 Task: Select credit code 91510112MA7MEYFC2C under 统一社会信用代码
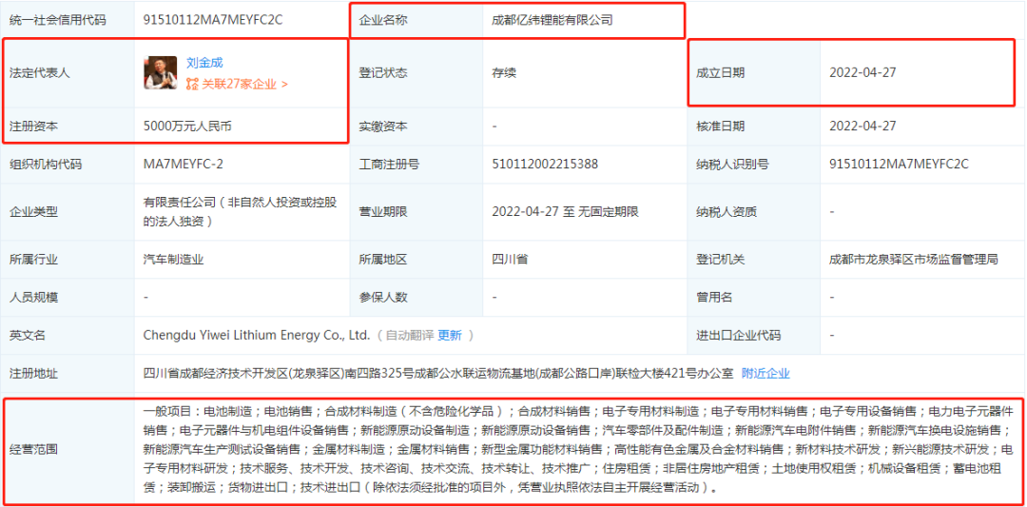213,20
